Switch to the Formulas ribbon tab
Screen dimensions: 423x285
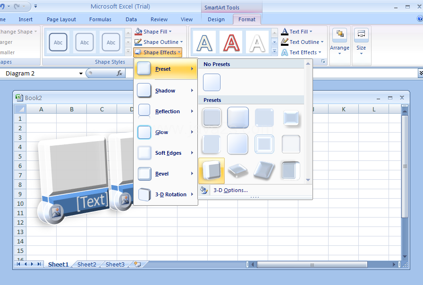point(100,19)
